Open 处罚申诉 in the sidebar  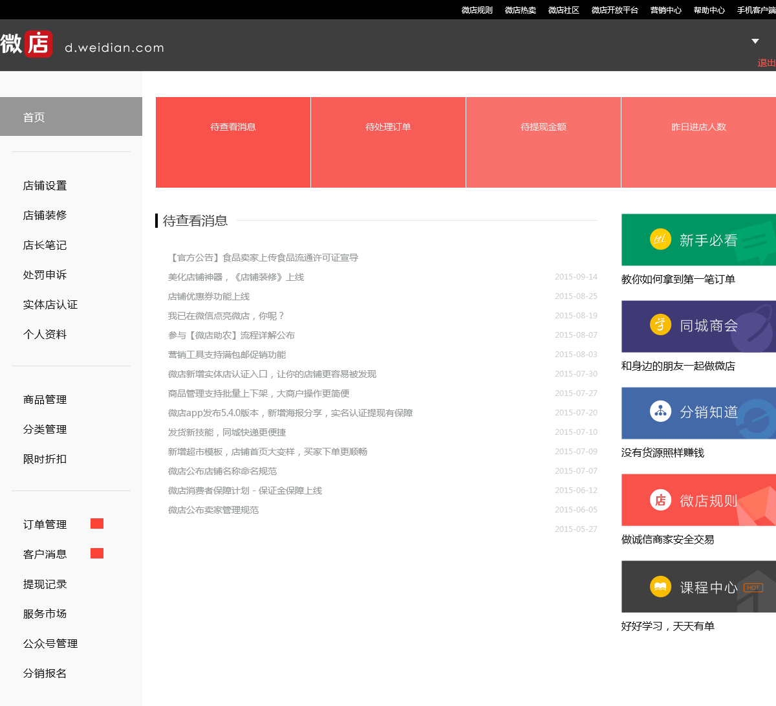pyautogui.click(x=45, y=275)
